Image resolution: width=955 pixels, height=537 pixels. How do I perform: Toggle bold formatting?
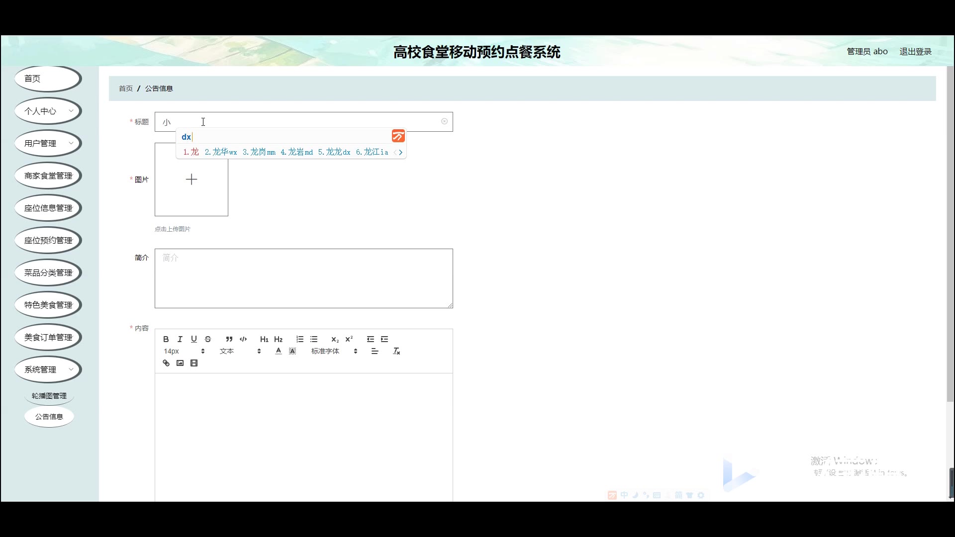[166, 339]
